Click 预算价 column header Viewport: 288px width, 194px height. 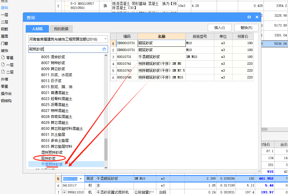(x=243, y=36)
